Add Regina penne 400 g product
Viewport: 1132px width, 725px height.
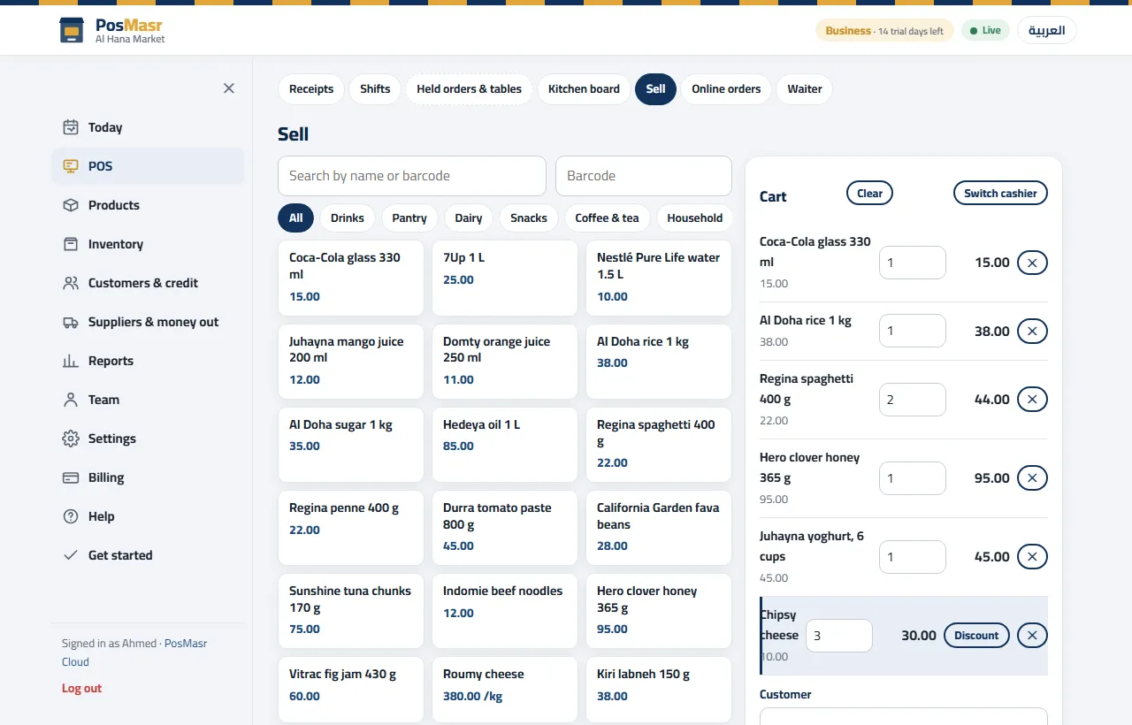pyautogui.click(x=351, y=528)
